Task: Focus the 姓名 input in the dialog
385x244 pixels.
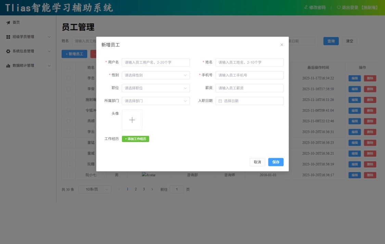Action: point(249,62)
